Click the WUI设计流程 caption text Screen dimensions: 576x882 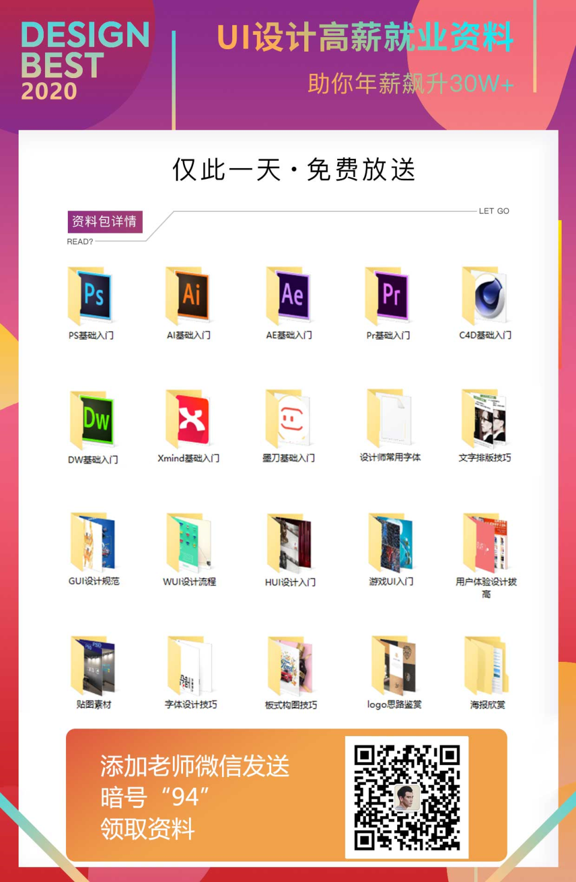[190, 582]
